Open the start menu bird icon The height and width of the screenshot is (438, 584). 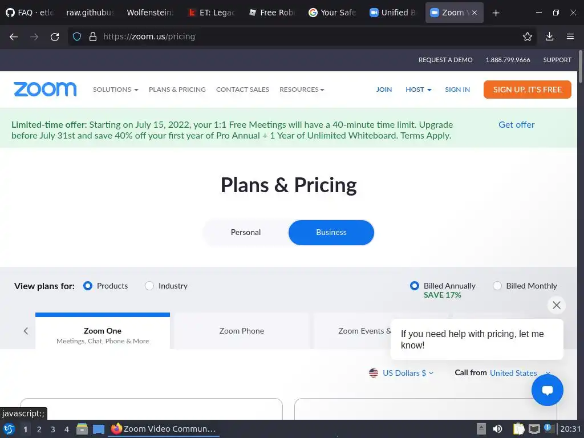[9, 429]
